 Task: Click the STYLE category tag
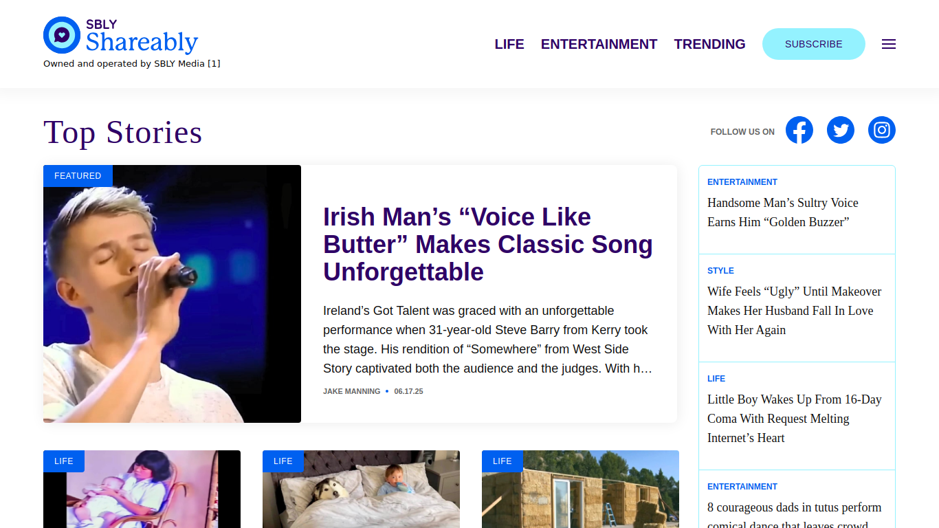point(720,271)
